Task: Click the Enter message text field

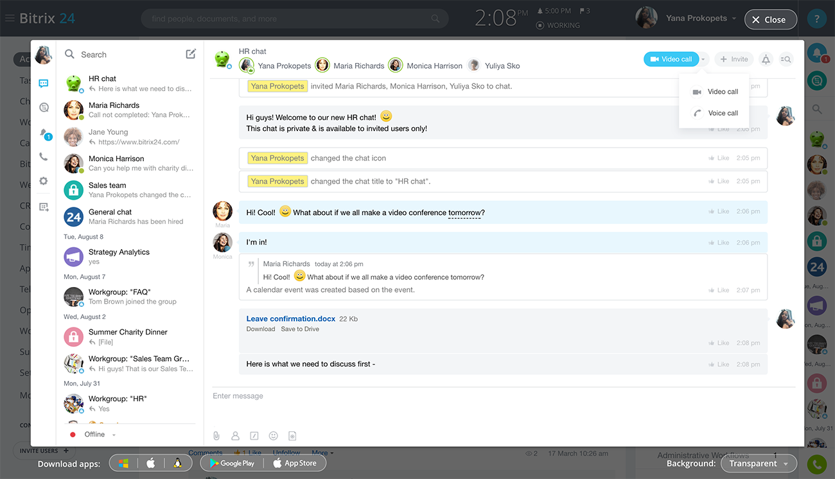Action: click(x=501, y=396)
